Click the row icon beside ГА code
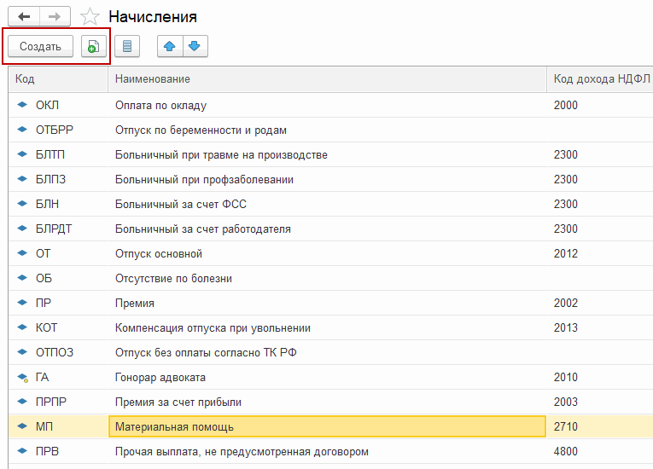 coord(23,377)
